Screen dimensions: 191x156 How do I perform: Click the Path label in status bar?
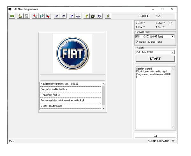tap(12, 141)
